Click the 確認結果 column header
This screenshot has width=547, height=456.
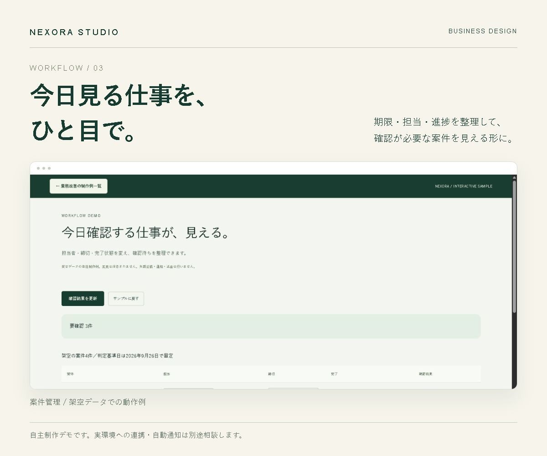point(425,374)
